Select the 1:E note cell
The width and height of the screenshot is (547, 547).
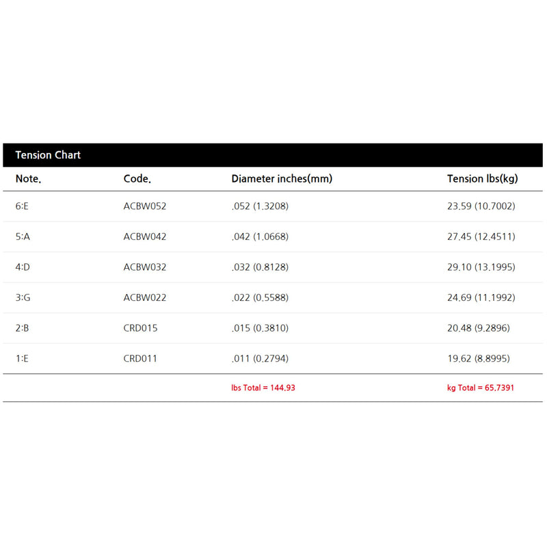(x=22, y=358)
